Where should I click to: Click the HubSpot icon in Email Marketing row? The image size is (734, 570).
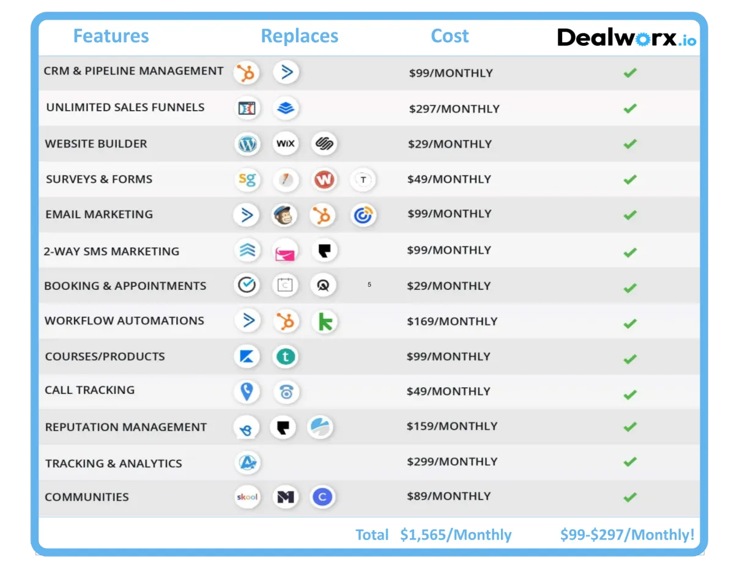[x=324, y=215]
